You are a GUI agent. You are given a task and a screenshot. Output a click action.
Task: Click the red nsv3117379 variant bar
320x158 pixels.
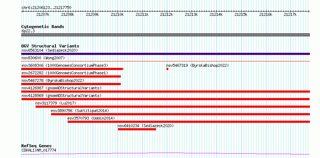click(x=173, y=107)
